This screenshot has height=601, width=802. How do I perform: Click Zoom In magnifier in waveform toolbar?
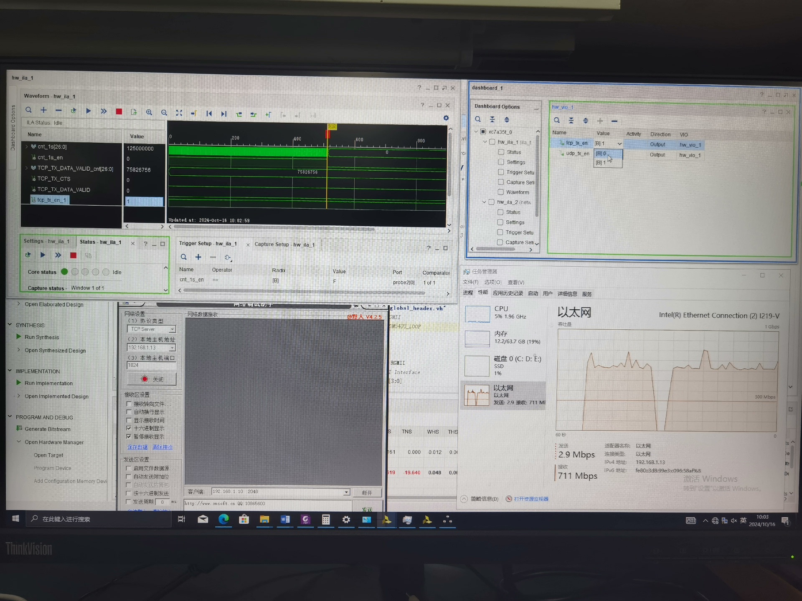pyautogui.click(x=149, y=112)
